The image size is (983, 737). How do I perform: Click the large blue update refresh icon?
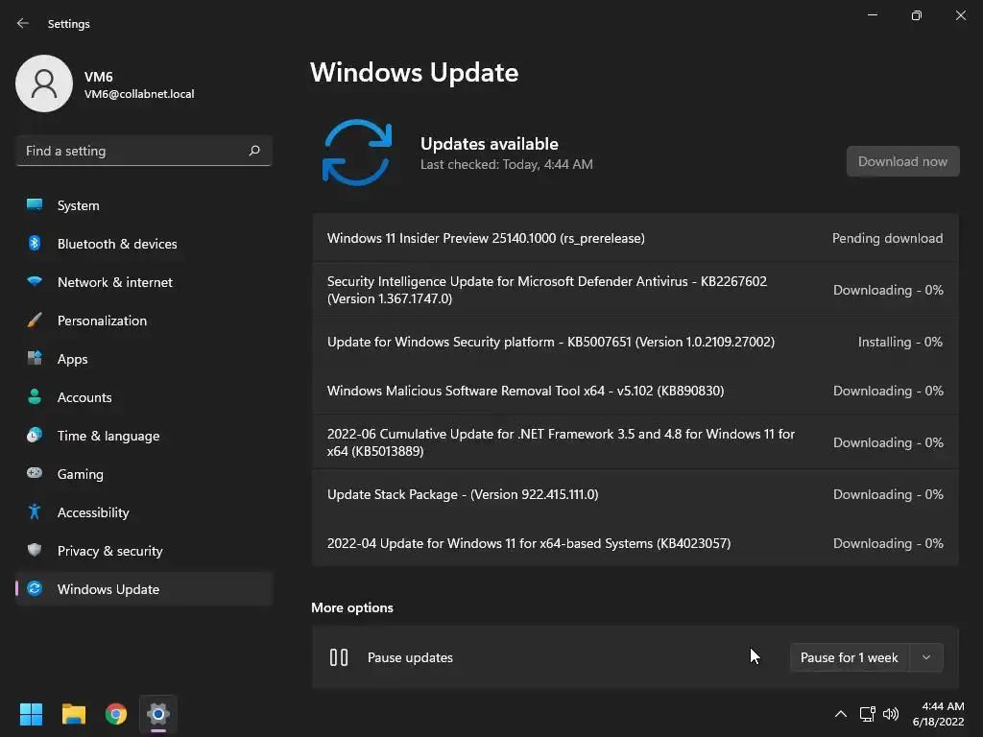coord(357,153)
